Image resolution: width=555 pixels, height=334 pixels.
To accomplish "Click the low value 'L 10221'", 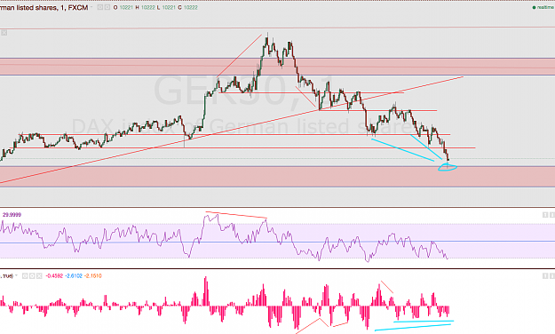I will [166, 7].
